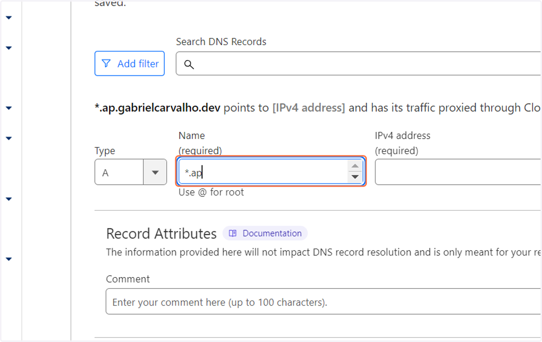Click the Record Attributes heading
Viewport: 542px width, 342px height.
pos(161,234)
